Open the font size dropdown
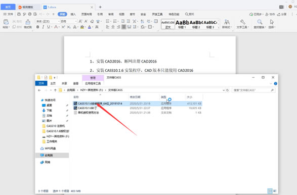297x195 pixels. click(x=68, y=21)
